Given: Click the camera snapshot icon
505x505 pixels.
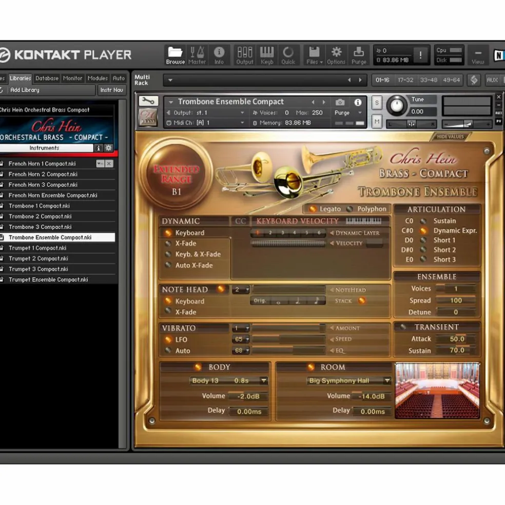Looking at the screenshot, I should tap(340, 103).
